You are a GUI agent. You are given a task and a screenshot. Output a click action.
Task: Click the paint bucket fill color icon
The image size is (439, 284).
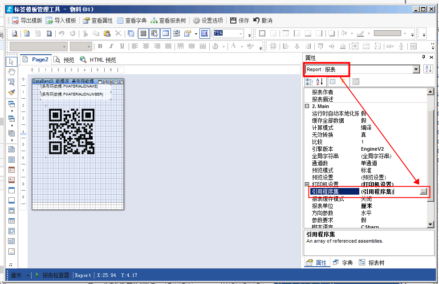[x=344, y=33]
